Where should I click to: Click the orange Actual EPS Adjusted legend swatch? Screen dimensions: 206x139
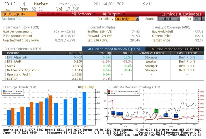click(x=5, y=93)
